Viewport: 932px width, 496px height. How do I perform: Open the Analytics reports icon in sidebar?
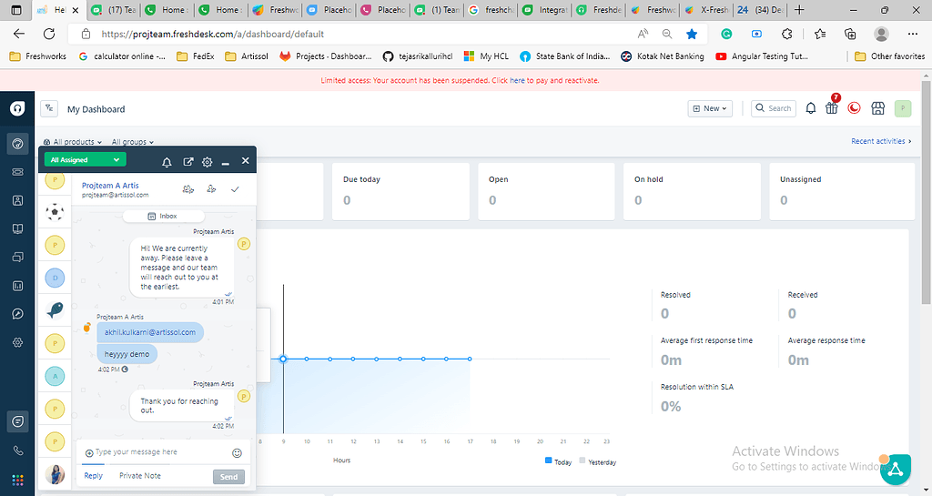pos(17,286)
